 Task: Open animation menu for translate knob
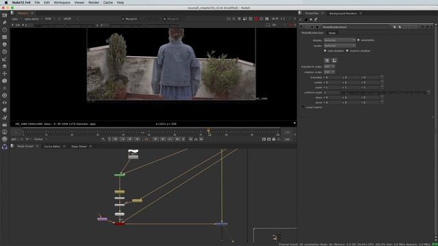(x=382, y=77)
